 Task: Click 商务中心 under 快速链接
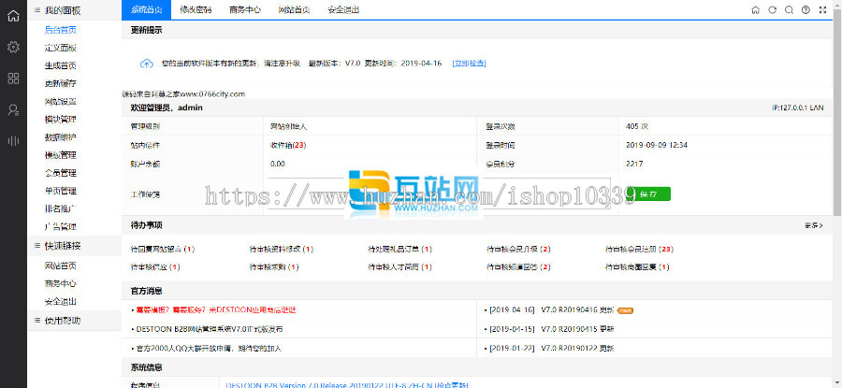click(x=61, y=283)
